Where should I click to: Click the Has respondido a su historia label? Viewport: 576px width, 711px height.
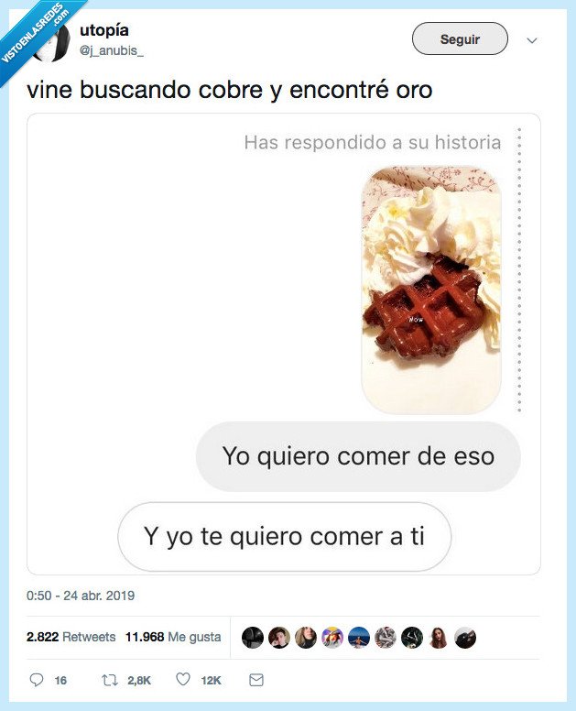click(x=373, y=142)
